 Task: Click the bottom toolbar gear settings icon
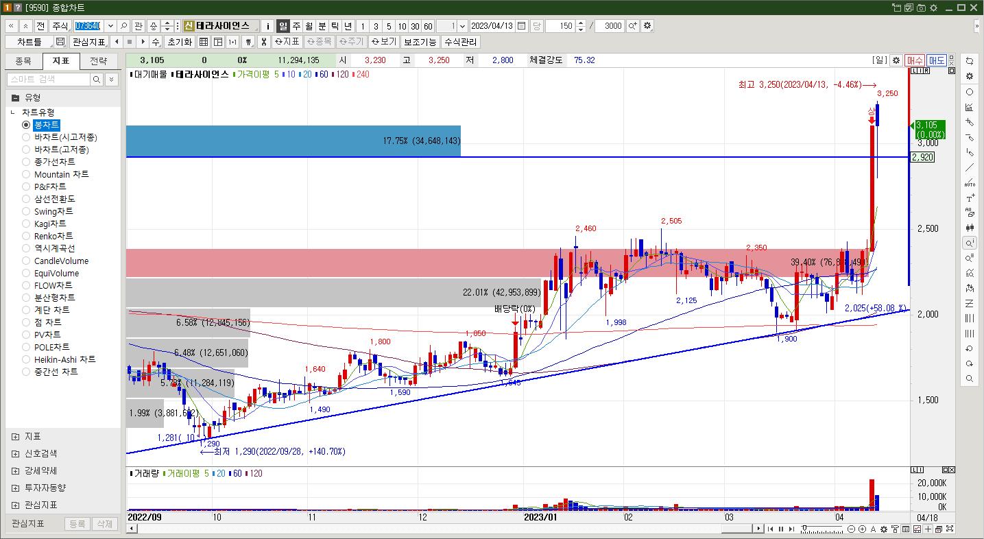(884, 529)
